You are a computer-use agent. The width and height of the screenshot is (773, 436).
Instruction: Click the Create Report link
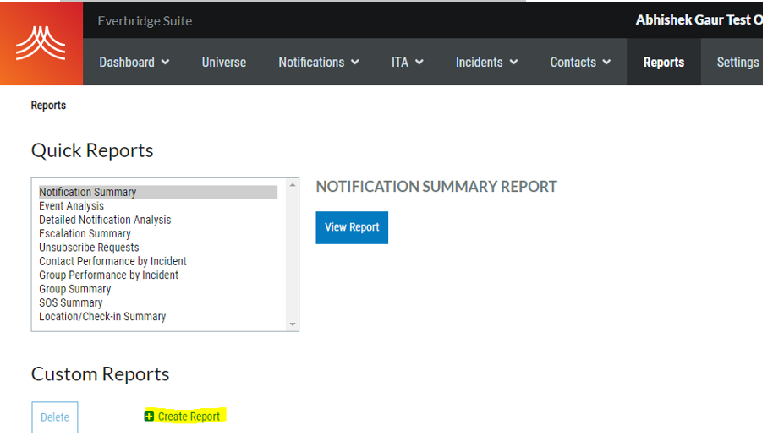pyautogui.click(x=189, y=417)
